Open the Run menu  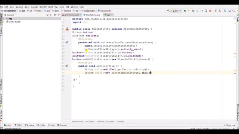pyautogui.click(x=56, y=7)
